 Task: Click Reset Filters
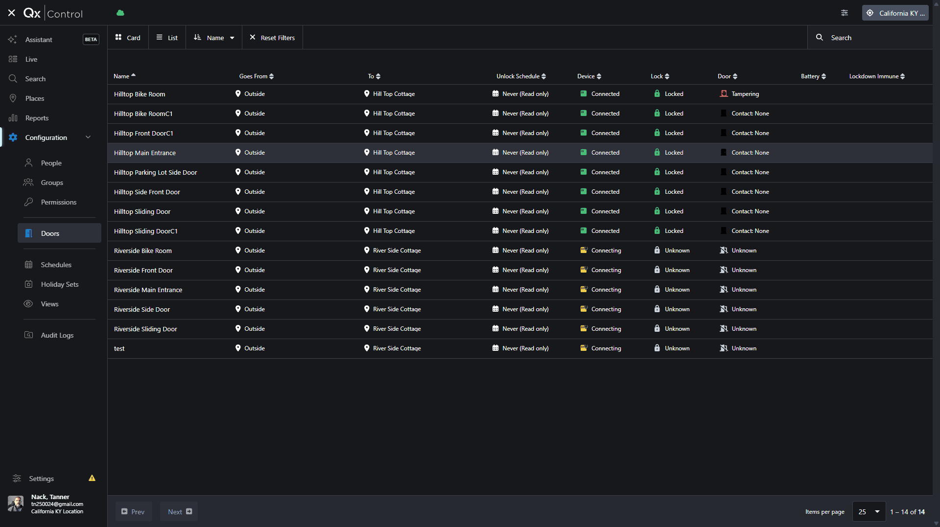[x=272, y=38]
